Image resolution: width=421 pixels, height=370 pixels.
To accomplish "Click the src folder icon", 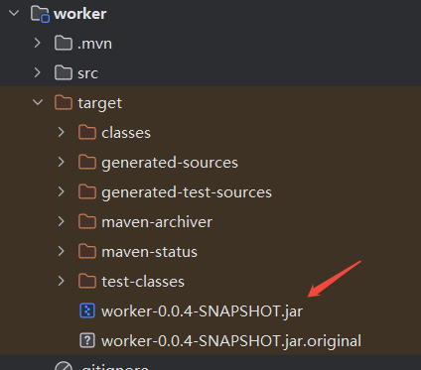I will tap(64, 72).
